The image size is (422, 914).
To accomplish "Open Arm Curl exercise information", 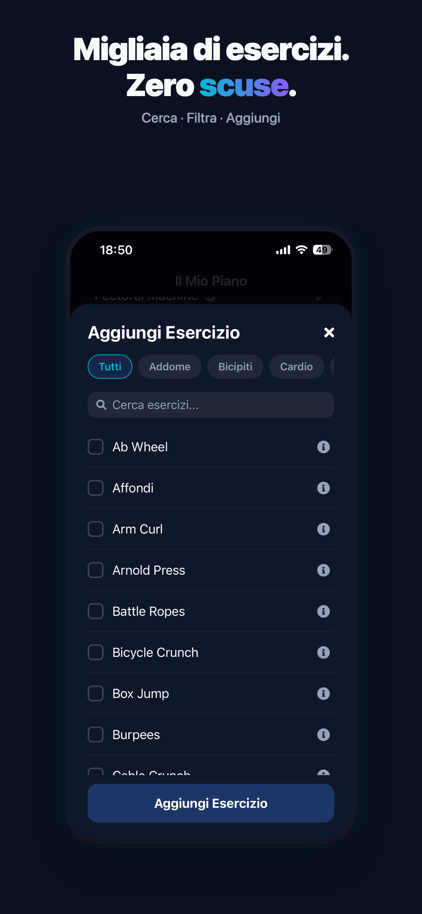I will click(323, 529).
